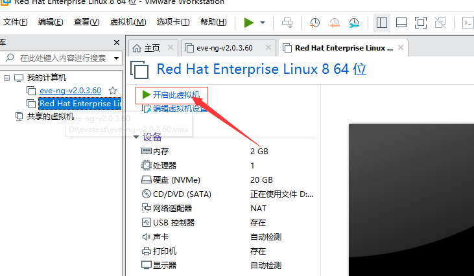Click the 内存 memory device icon

tap(147, 151)
